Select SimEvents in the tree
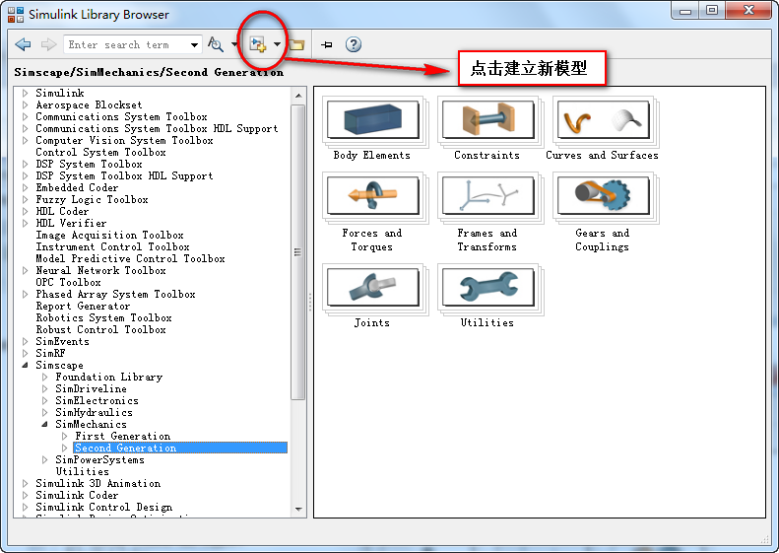 click(63, 342)
